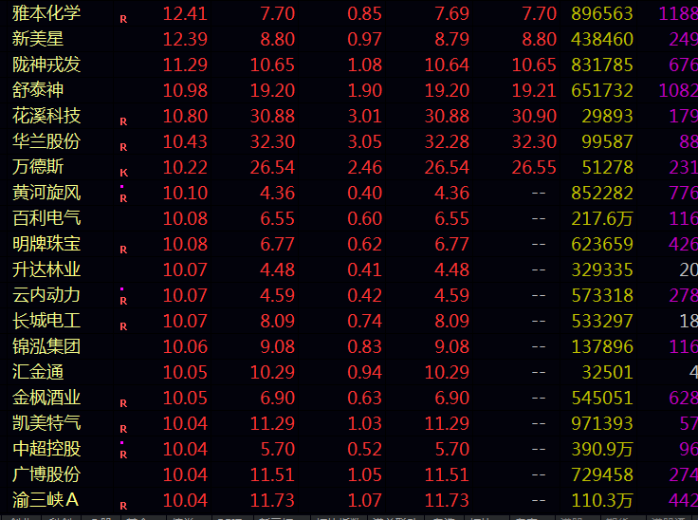Click the 10.98 percent change for 舒泰神
Screen dimensions: 698x520
pyautogui.click(x=185, y=90)
